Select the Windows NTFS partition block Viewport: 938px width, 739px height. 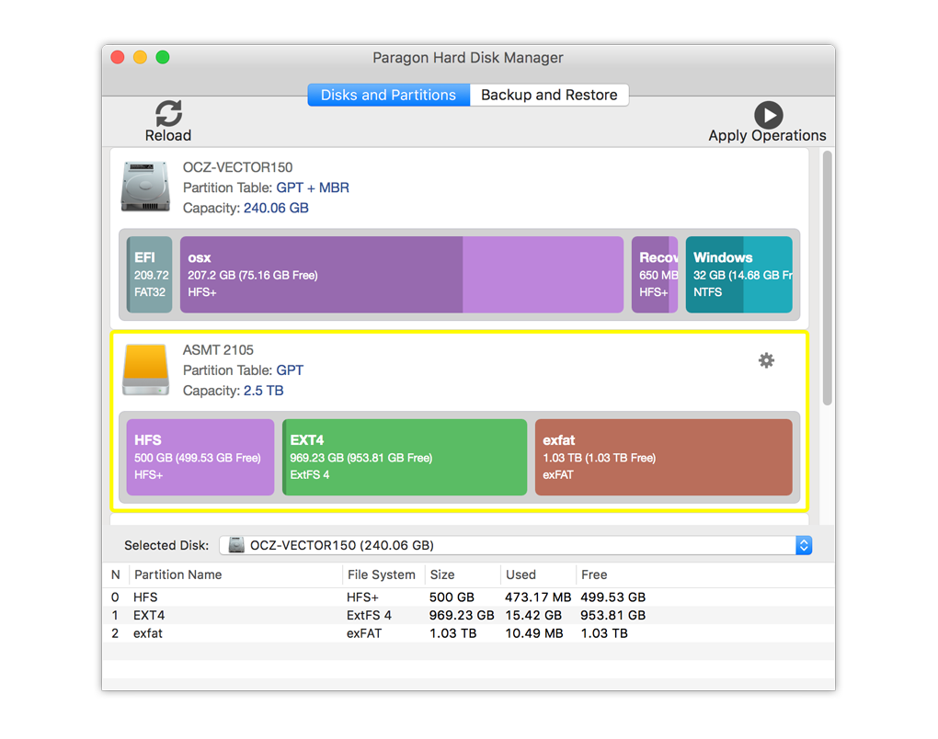(x=738, y=275)
